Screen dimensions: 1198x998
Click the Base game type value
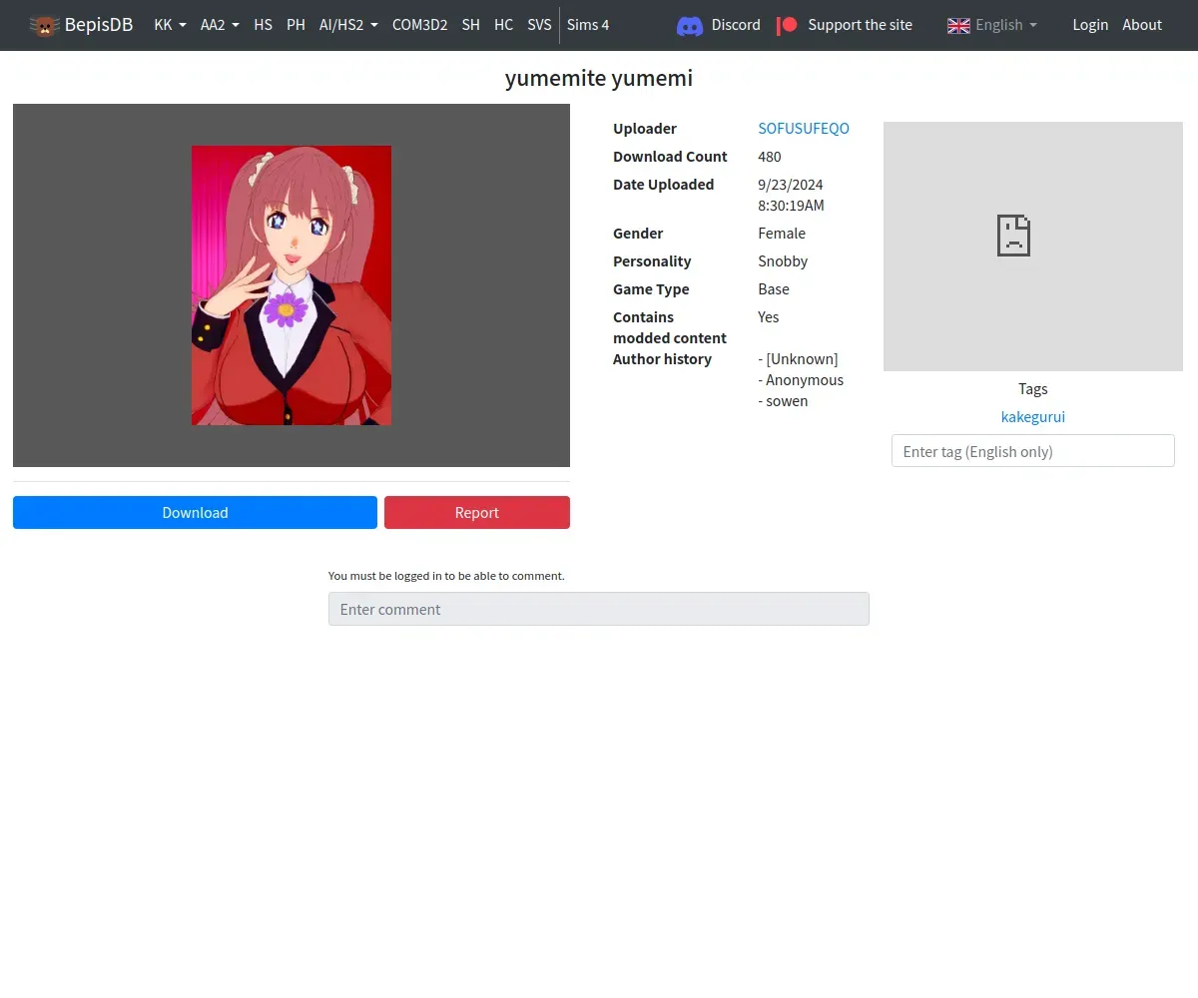click(x=774, y=289)
